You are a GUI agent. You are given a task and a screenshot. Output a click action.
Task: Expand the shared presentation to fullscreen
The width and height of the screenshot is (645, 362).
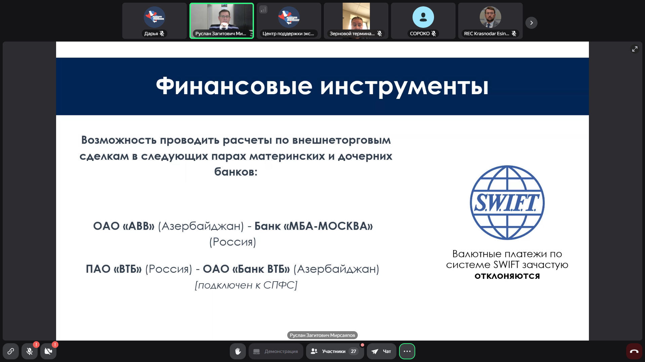click(635, 49)
